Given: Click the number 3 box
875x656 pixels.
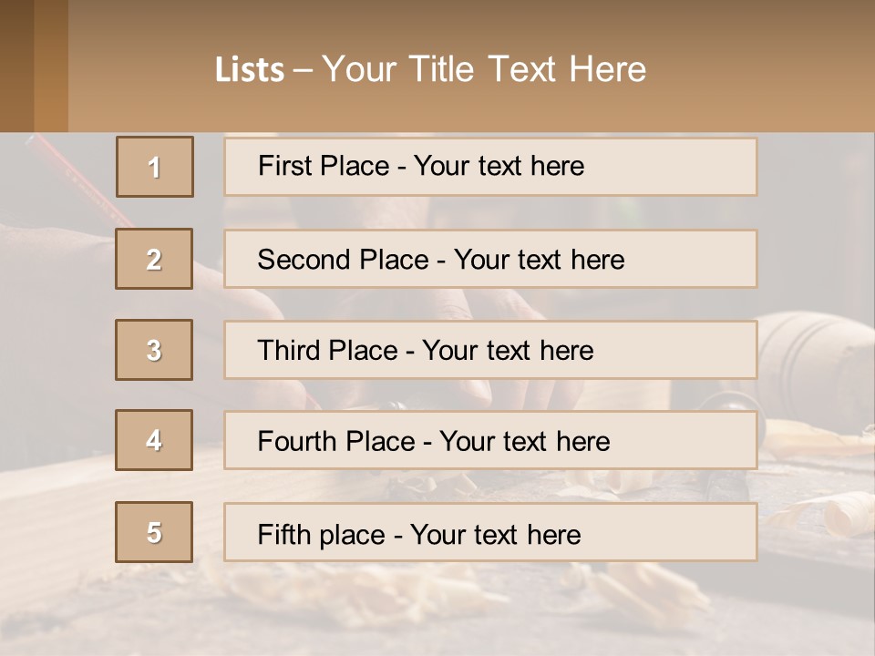Looking at the screenshot, I should 154,350.
